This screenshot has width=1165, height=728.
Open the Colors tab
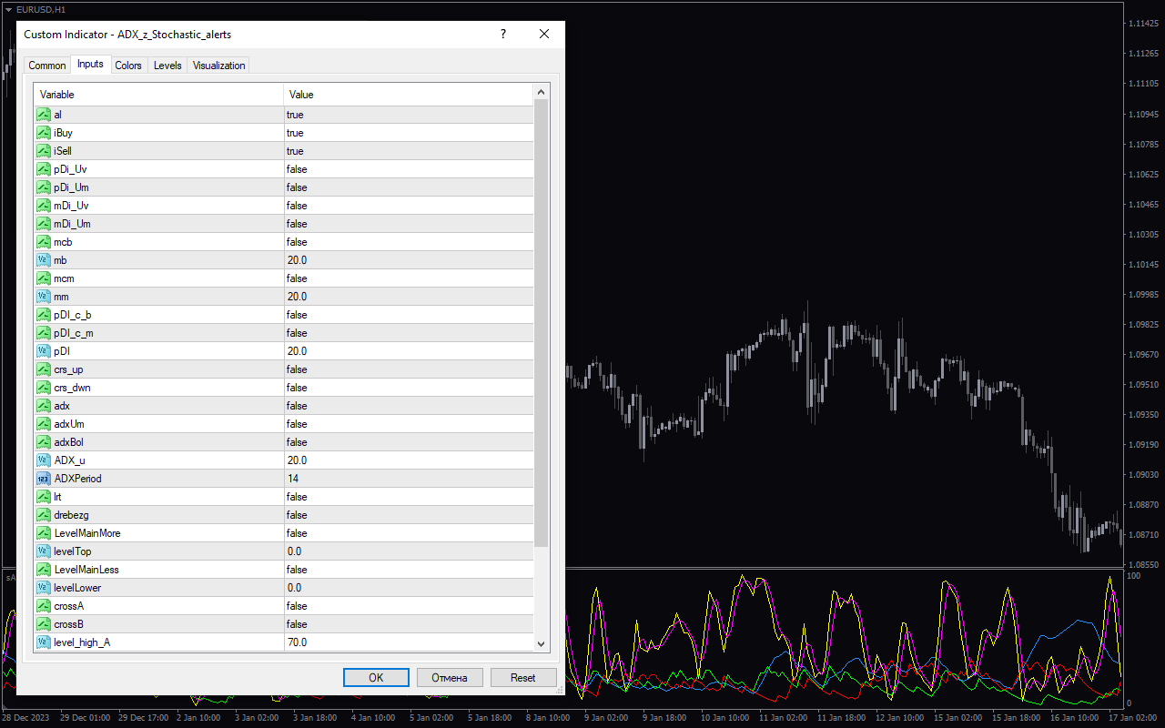click(128, 66)
